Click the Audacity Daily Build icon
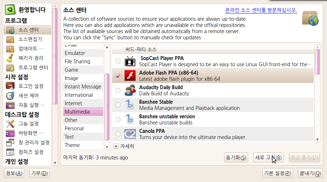The width and height of the screenshot is (327, 182). 130,90
